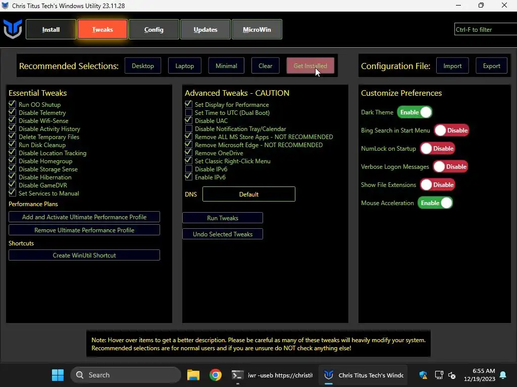
Task: Toggle Disable Storage Sense checkbox
Action: pos(12,169)
